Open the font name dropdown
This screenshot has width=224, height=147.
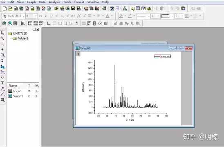[24, 16]
